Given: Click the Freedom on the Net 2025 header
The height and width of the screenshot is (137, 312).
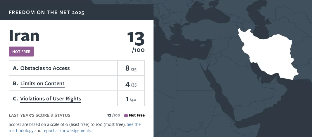Looking at the screenshot, I should click(x=46, y=13).
